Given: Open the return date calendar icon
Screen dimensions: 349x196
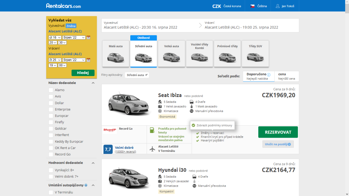Looking at the screenshot, I should tap(88, 60).
